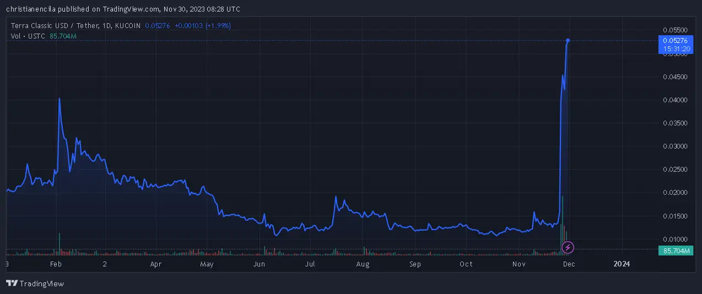The height and width of the screenshot is (294, 702).
Task: Click the Nov label on time axis
Action: pyautogui.click(x=519, y=264)
